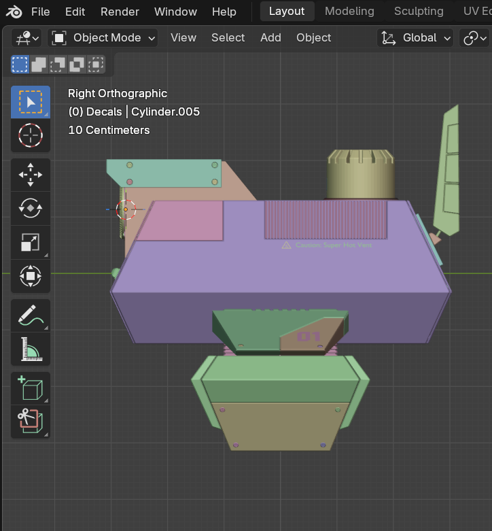Open the Edit menu
This screenshot has width=492, height=531.
(x=75, y=12)
